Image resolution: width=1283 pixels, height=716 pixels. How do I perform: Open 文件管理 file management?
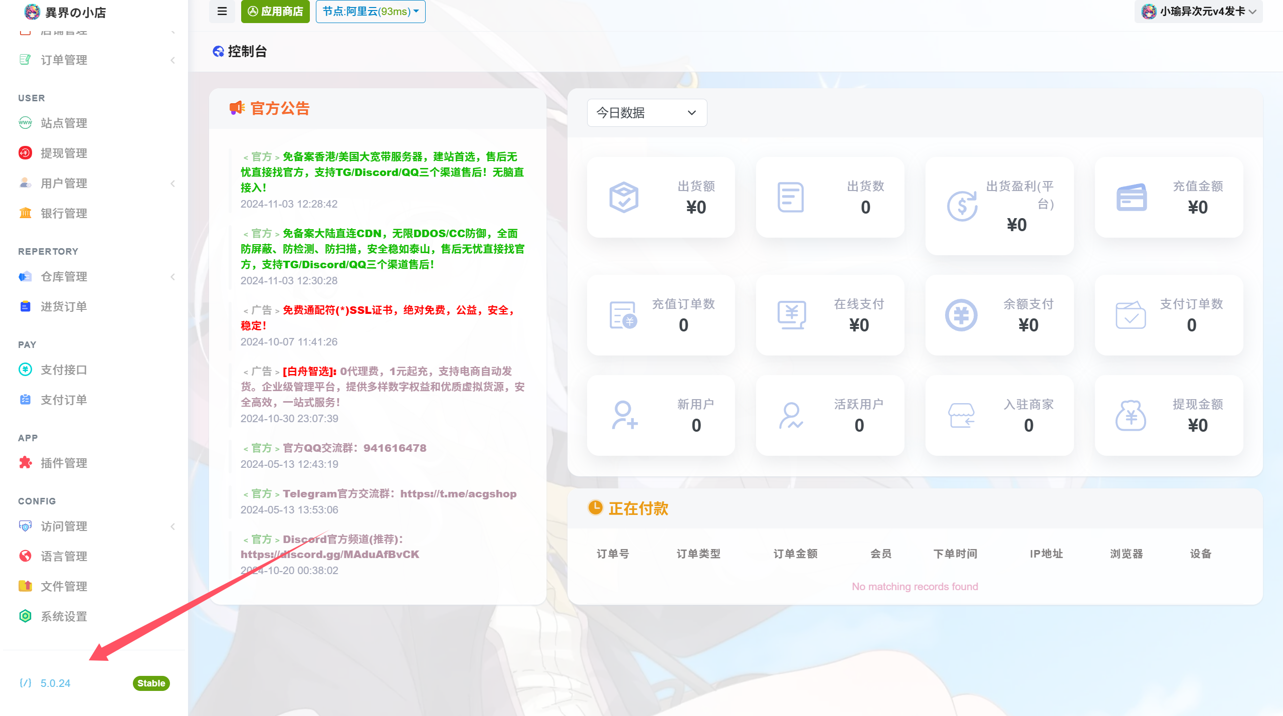point(64,586)
